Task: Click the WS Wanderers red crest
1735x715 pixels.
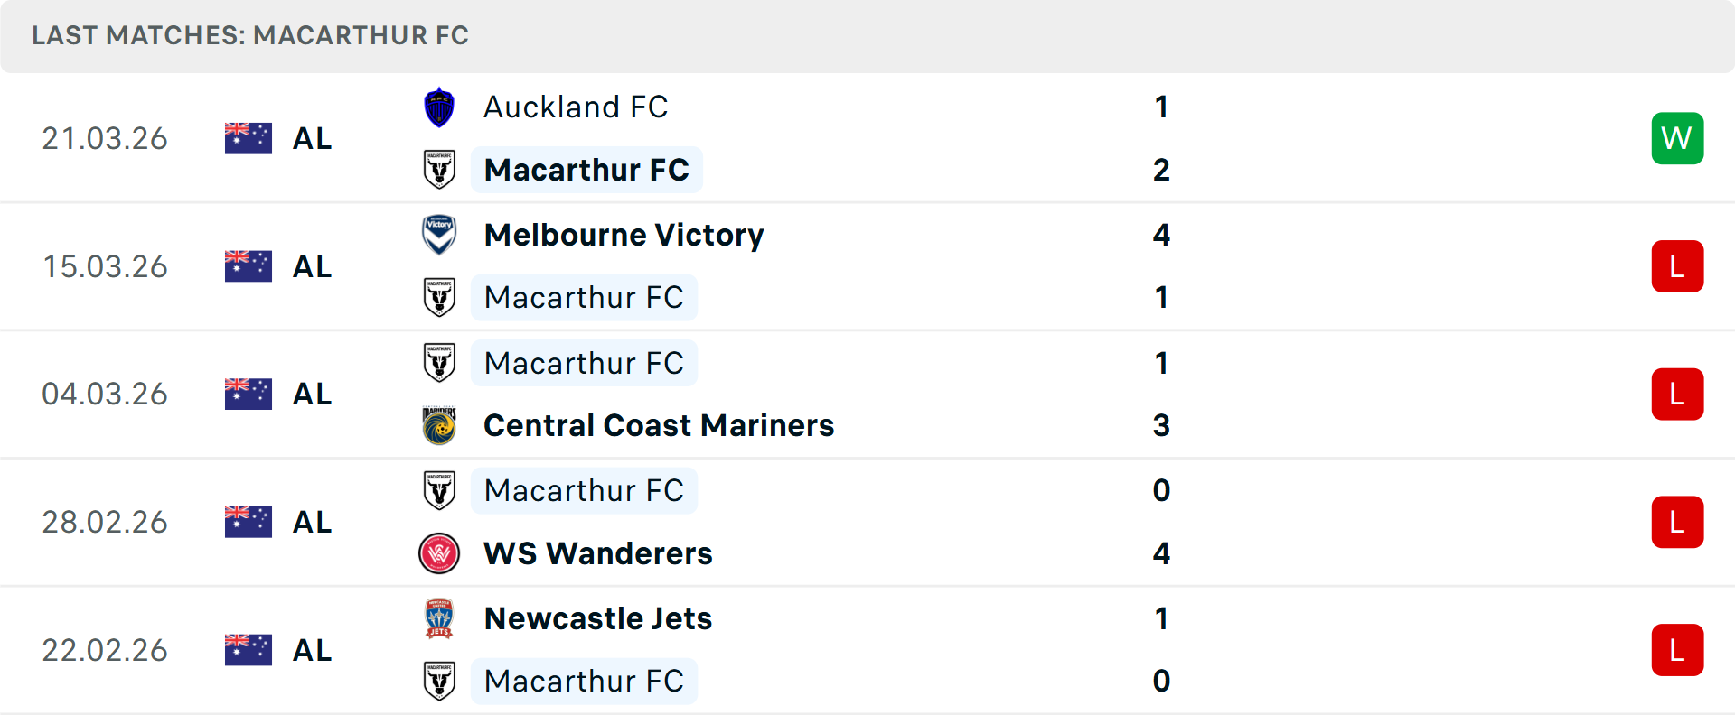Action: 439,553
